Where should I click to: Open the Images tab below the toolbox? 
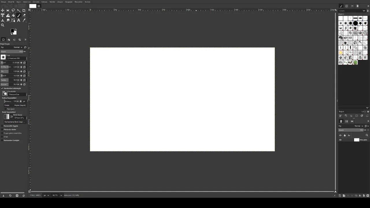20,40
